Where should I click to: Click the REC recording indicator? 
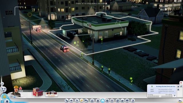tap(163, 10)
